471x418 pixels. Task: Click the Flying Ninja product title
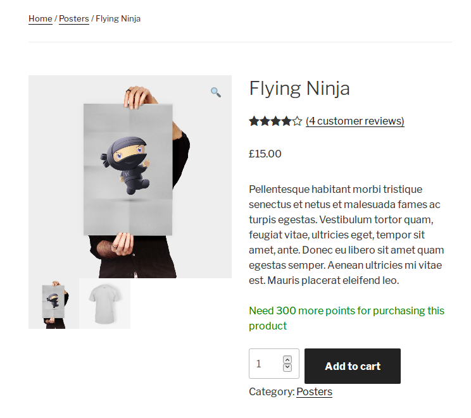(x=299, y=88)
